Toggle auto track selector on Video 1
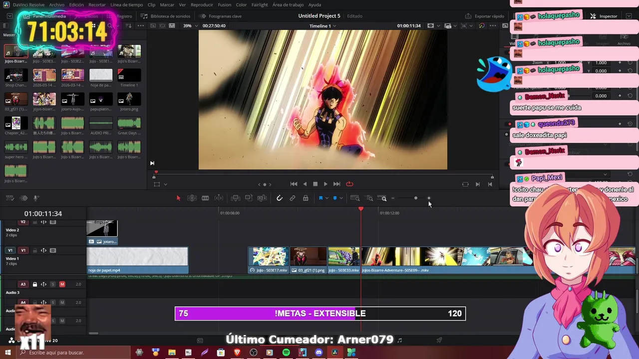 [x=43, y=250]
